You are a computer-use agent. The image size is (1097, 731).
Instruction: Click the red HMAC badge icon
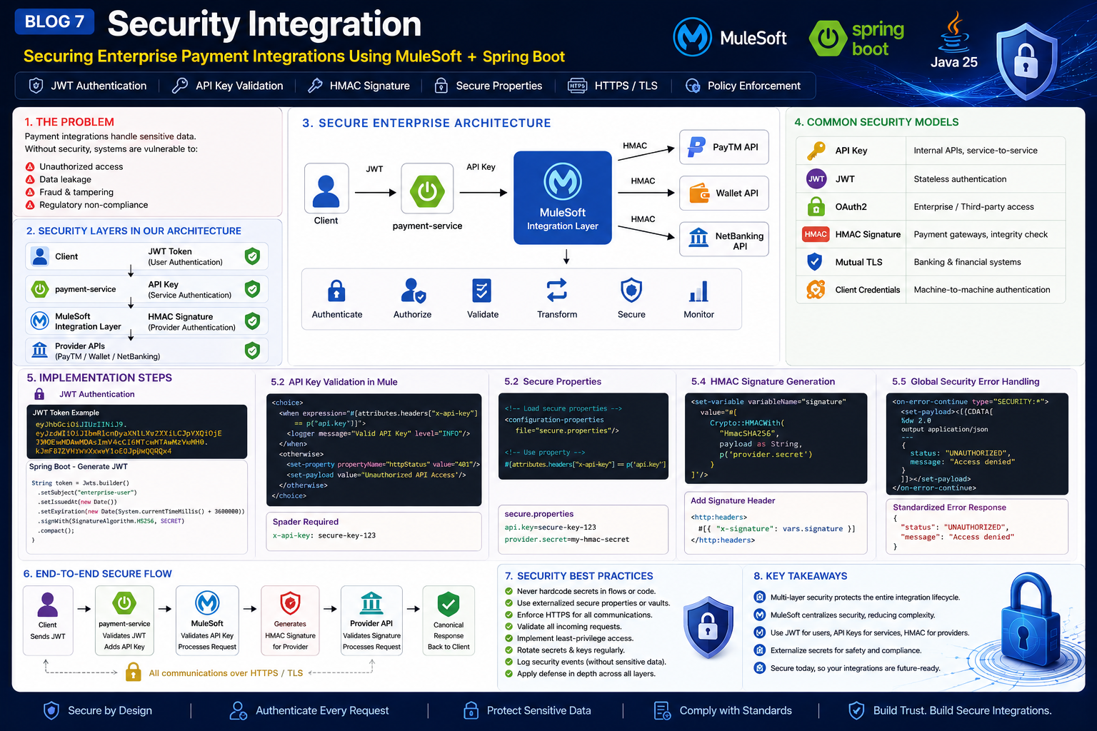(816, 234)
